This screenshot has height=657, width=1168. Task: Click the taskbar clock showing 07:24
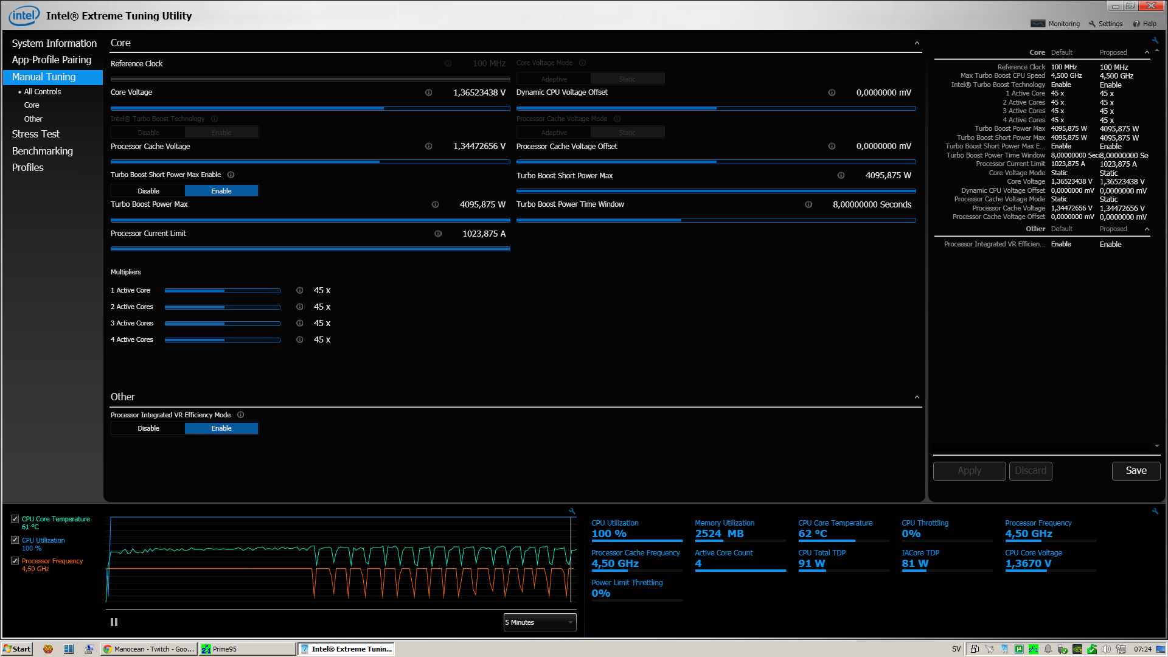pos(1142,649)
